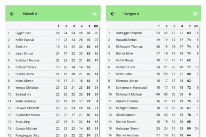Select Soltermann Hansruedi's row
Screen dimensions: 206x137
tap(153, 88)
